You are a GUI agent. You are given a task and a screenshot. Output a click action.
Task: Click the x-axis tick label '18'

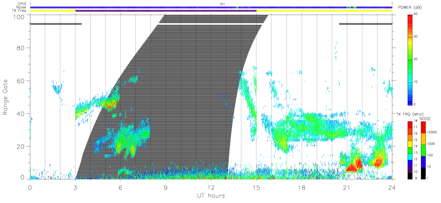click(x=301, y=187)
